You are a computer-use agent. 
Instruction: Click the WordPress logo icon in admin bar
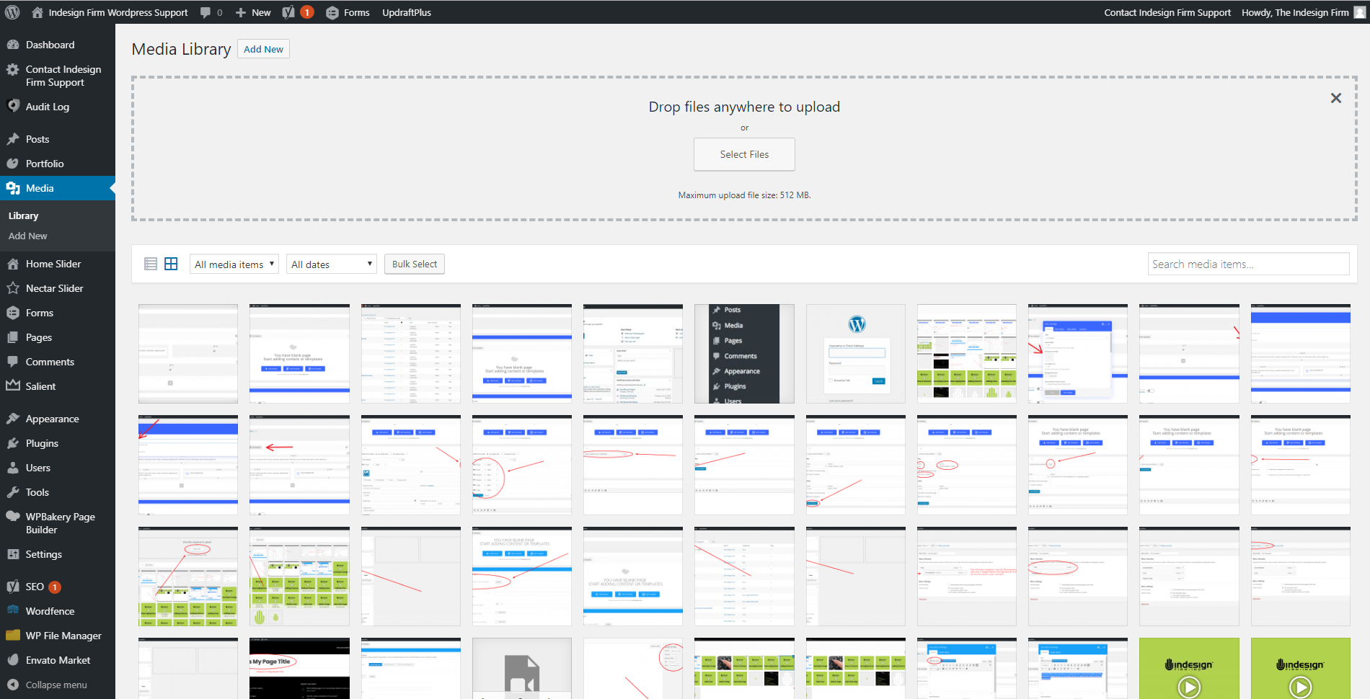pos(12,12)
